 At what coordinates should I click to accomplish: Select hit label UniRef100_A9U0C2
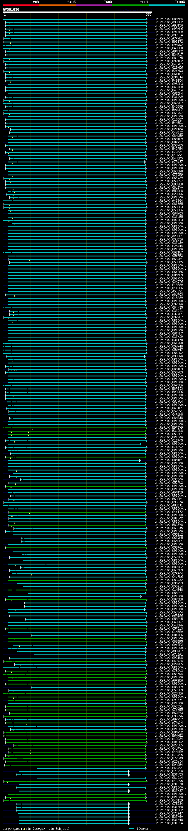tap(169, 22)
